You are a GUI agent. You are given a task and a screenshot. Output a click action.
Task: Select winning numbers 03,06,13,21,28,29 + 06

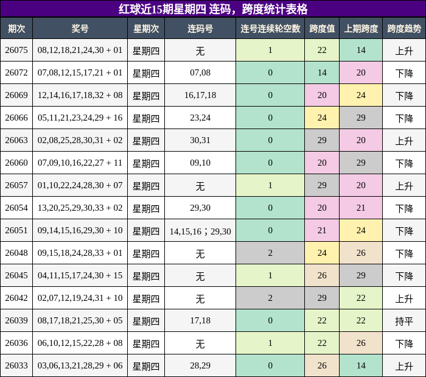click(x=80, y=366)
